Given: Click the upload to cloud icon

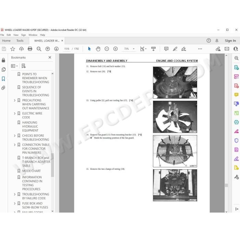Looking at the screenshot, I should tap(21, 49).
